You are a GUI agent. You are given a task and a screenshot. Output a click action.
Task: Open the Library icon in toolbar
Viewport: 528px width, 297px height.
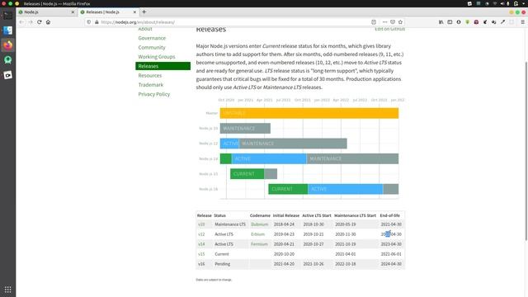pos(441,22)
